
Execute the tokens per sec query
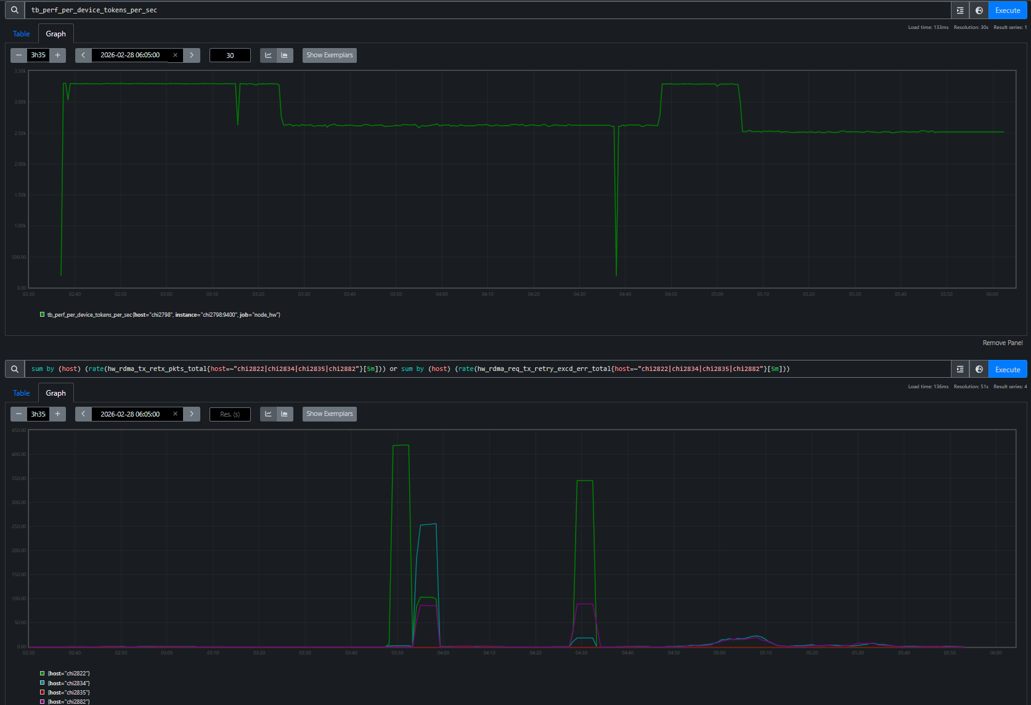pos(1007,10)
